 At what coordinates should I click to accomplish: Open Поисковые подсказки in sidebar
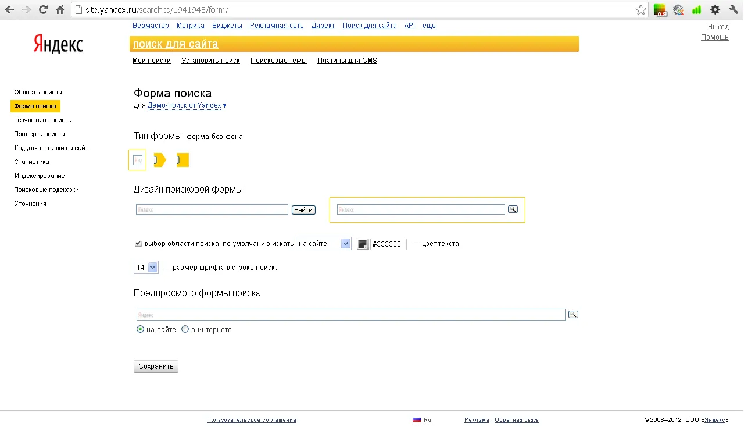coord(46,190)
